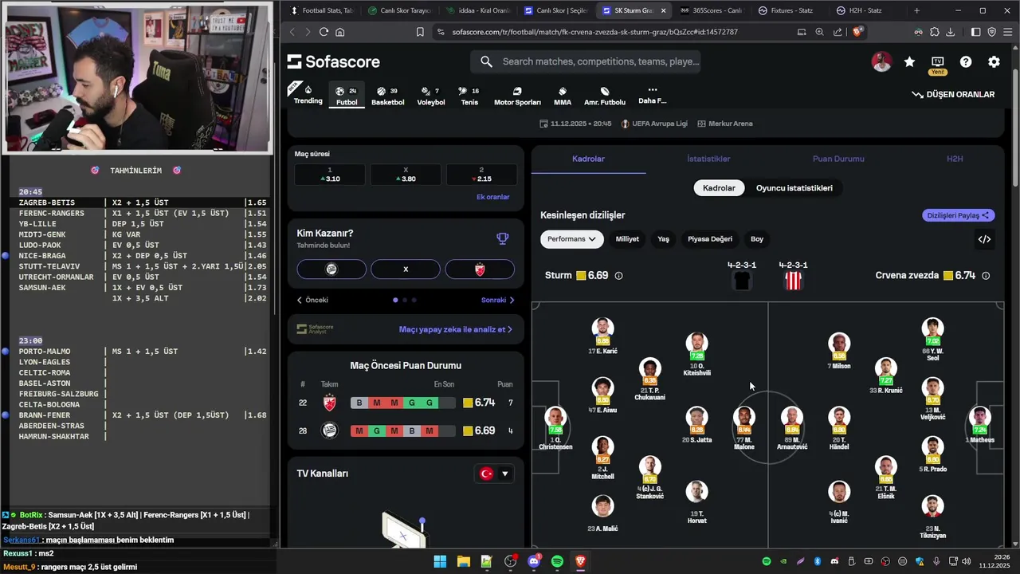Open a new browser tab
Image resolution: width=1020 pixels, height=574 pixels.
click(x=916, y=10)
